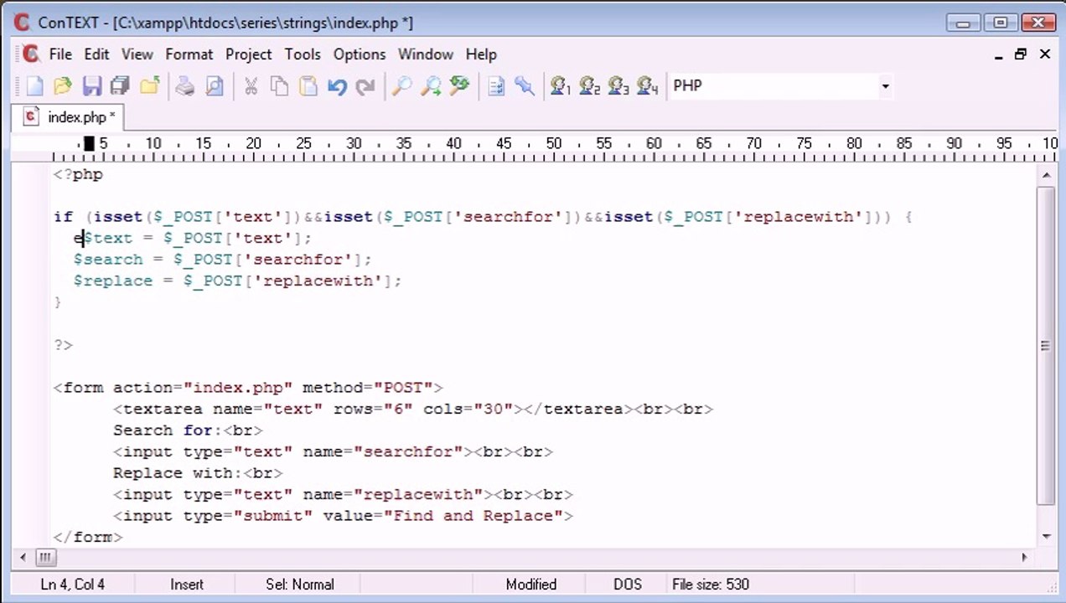This screenshot has height=603, width=1066.
Task: Click the pushpin stay-on-top icon
Action: click(525, 85)
